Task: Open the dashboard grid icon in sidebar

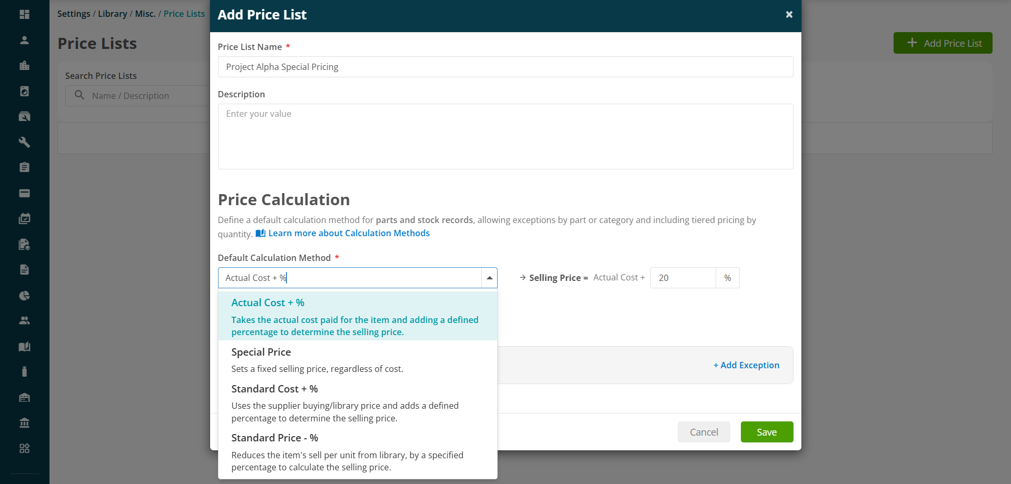Action: tap(24, 14)
